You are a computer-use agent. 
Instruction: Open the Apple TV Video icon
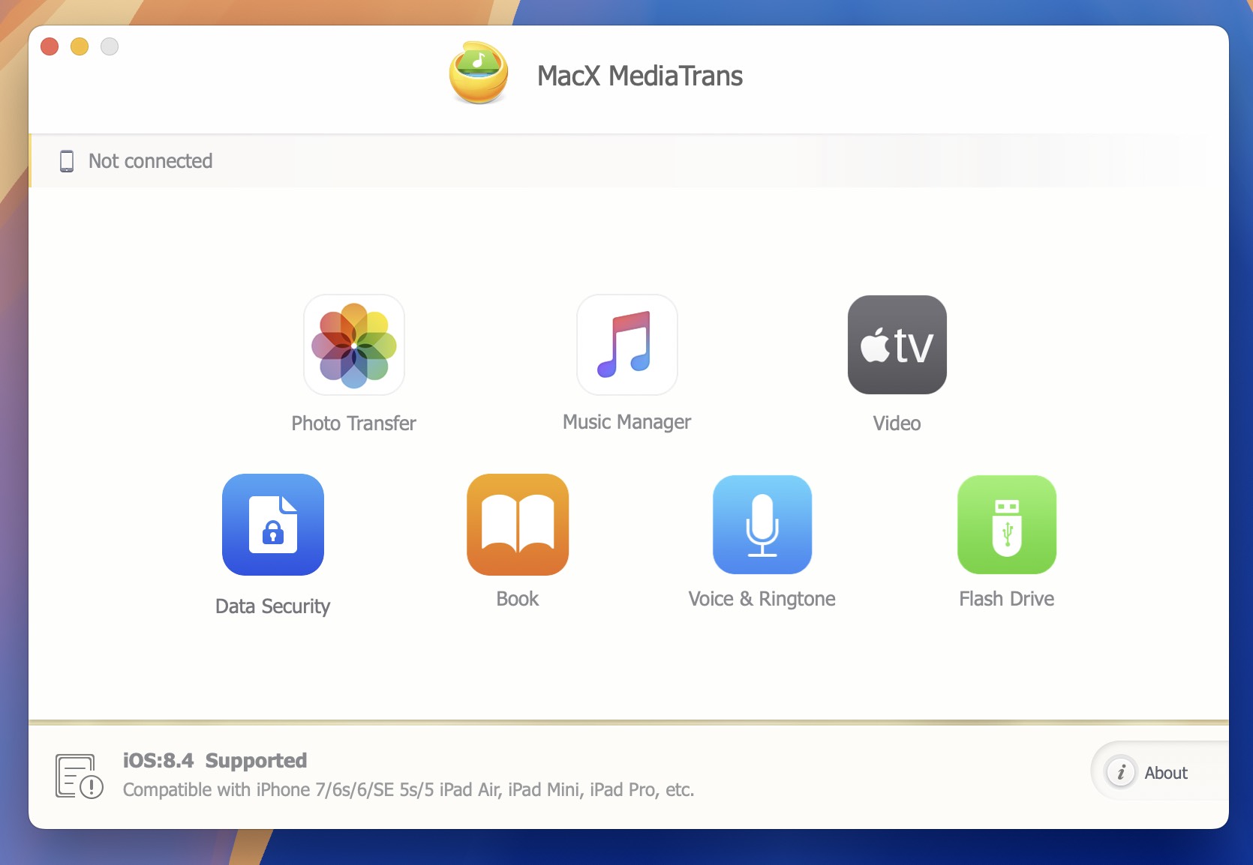pos(897,345)
